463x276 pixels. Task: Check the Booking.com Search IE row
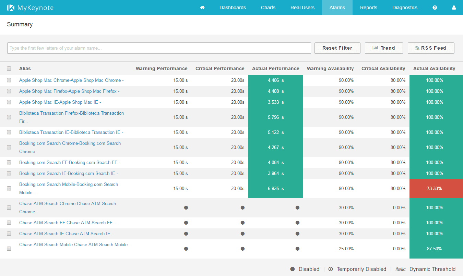tap(9, 173)
